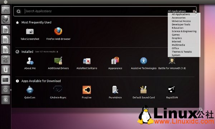Launch Battle for Wesnoth (1.8)
The image size is (215, 129).
click(172, 61)
